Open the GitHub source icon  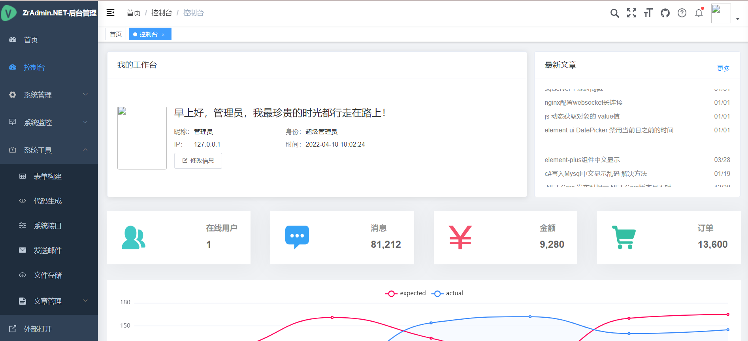(665, 13)
